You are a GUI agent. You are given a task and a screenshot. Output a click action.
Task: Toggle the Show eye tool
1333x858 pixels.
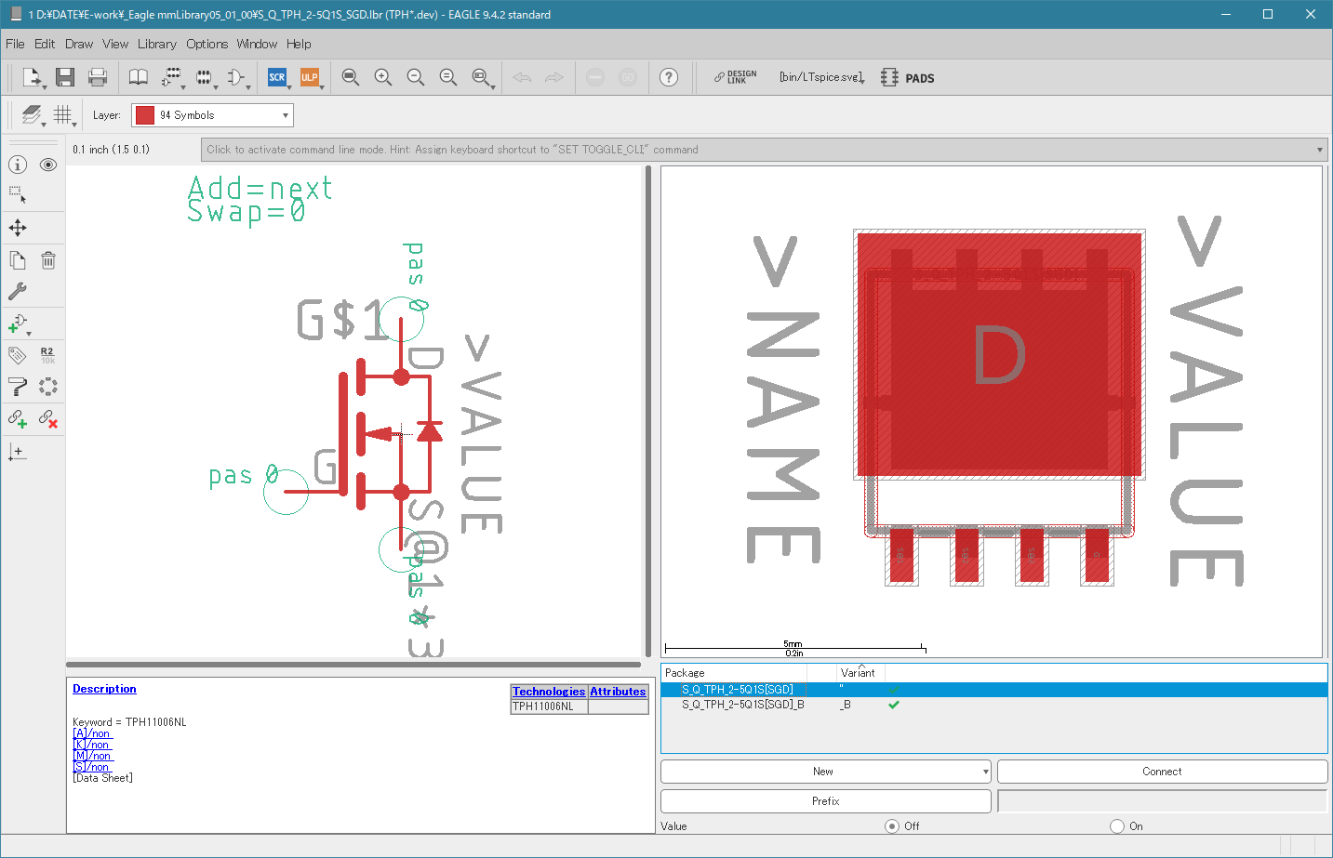pyautogui.click(x=48, y=165)
